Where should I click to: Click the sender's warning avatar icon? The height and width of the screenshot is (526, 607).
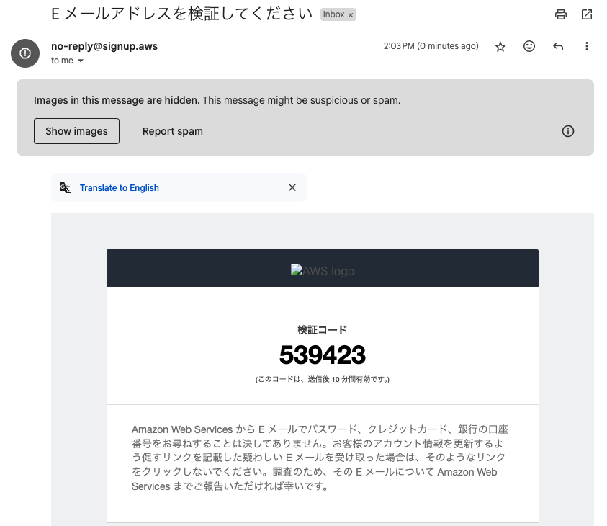pyautogui.click(x=25, y=53)
